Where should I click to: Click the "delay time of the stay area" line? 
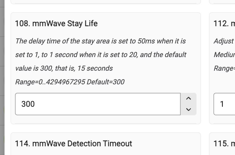click(101, 41)
